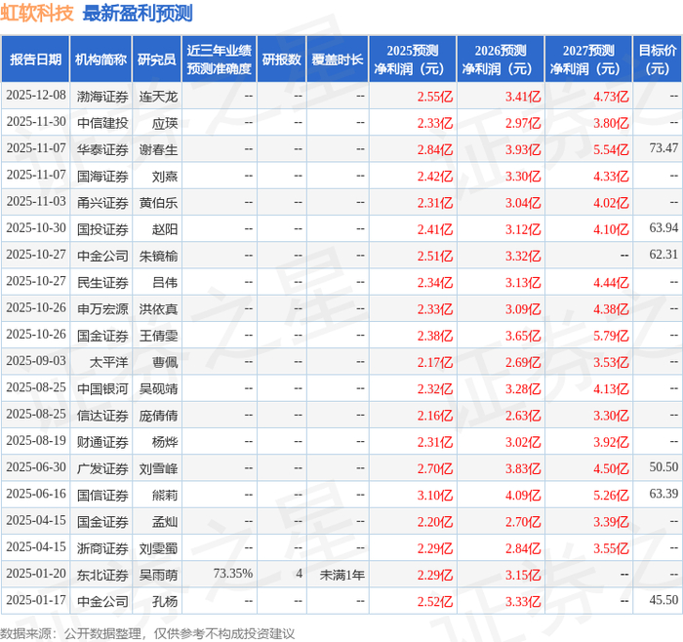Image resolution: width=683 pixels, height=642 pixels.
Task: Click the 最新盈利预测 title text
Action: [x=138, y=13]
